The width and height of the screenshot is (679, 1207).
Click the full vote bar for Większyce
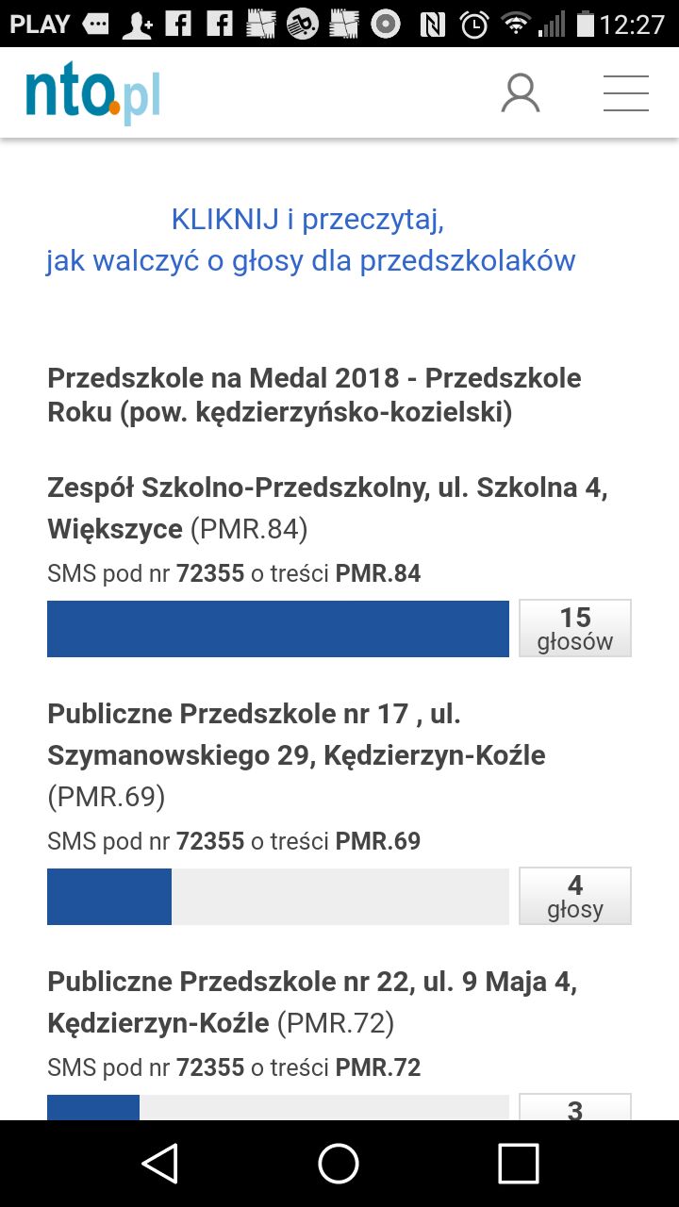[278, 628]
